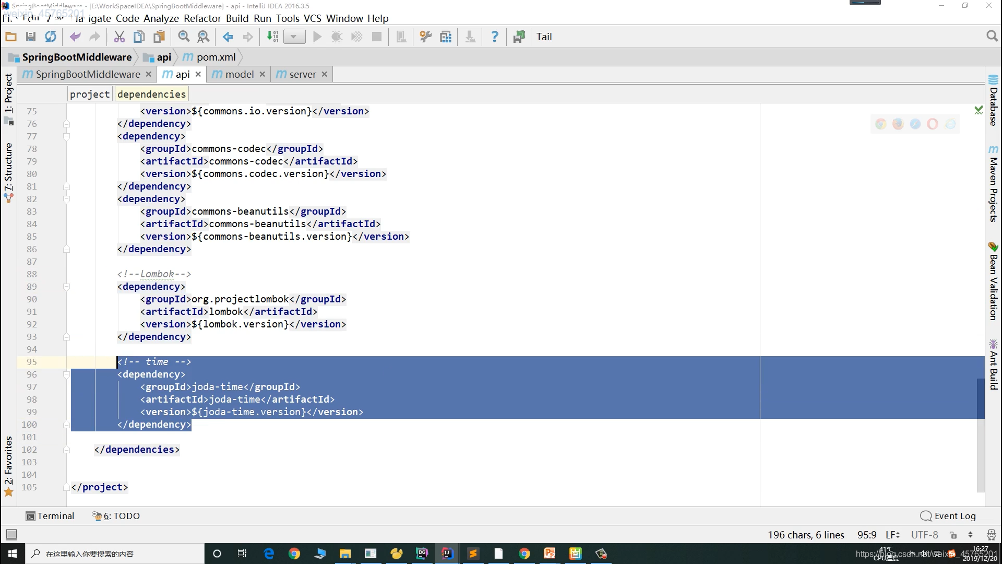The width and height of the screenshot is (1002, 564).
Task: Open the VCS menu
Action: pos(313,18)
